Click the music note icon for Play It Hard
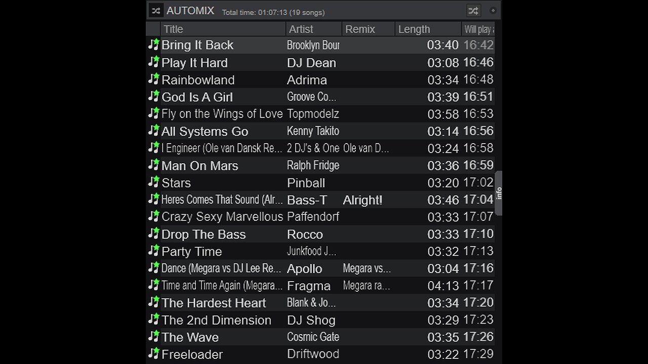 click(153, 62)
